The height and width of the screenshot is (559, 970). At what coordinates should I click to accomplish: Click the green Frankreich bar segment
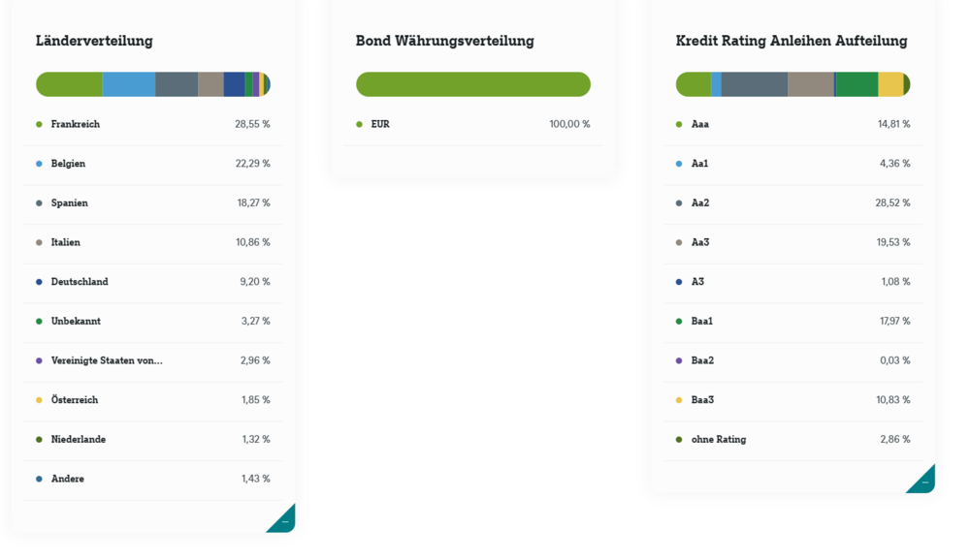pos(70,84)
